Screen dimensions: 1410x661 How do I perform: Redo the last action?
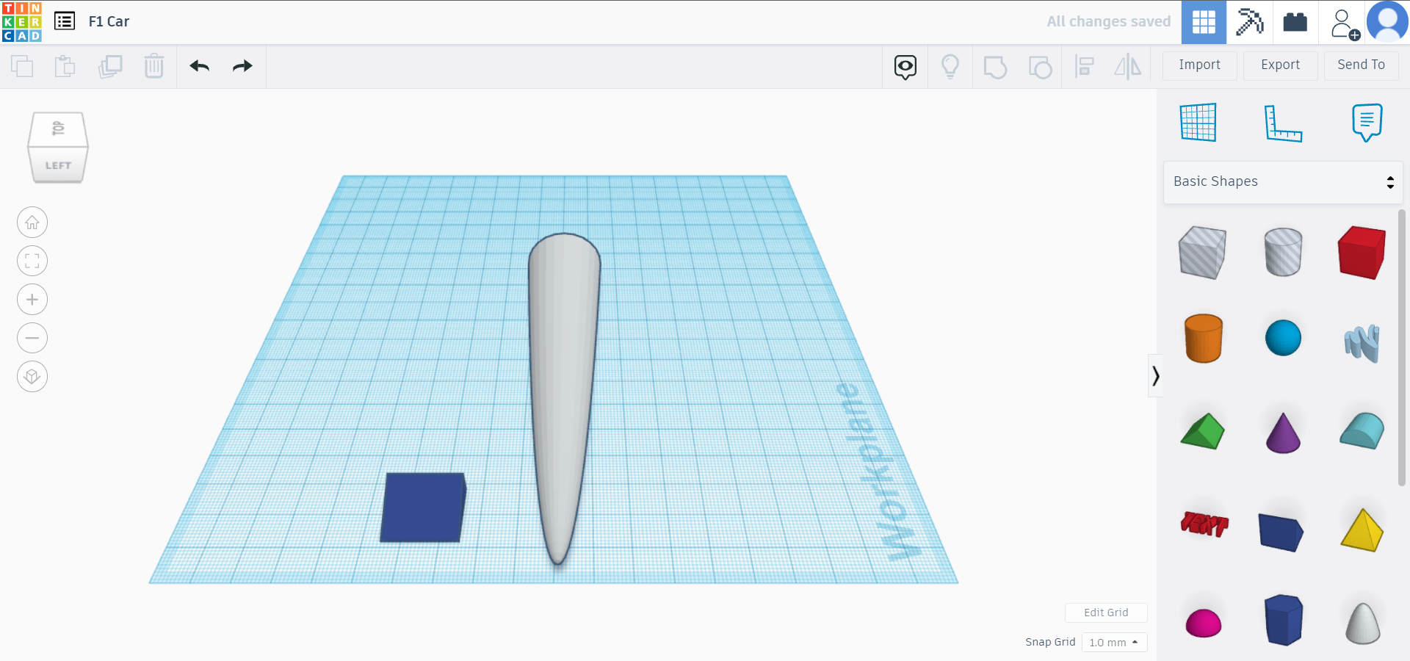[242, 66]
